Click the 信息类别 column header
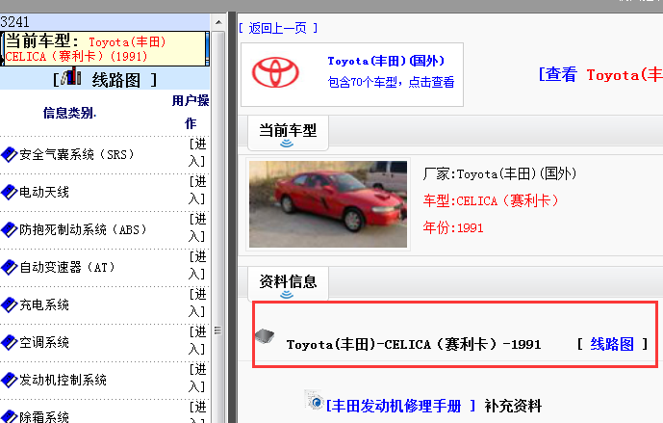Image resolution: width=663 pixels, height=423 pixels. pyautogui.click(x=70, y=113)
